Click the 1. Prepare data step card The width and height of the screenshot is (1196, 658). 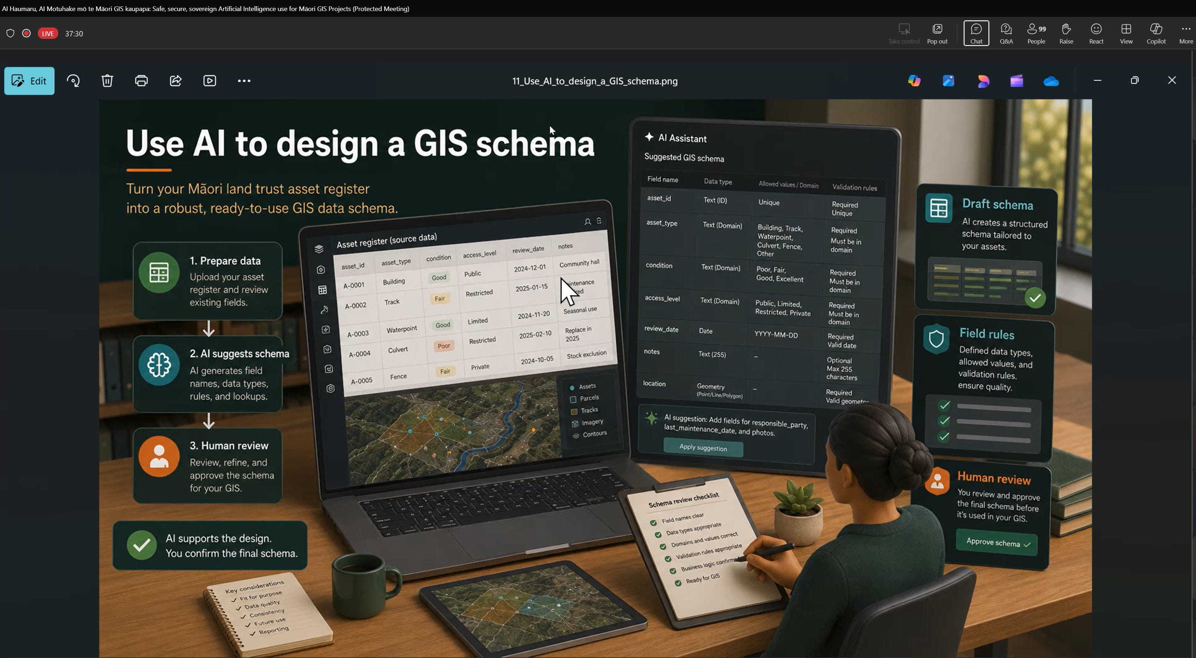(207, 281)
